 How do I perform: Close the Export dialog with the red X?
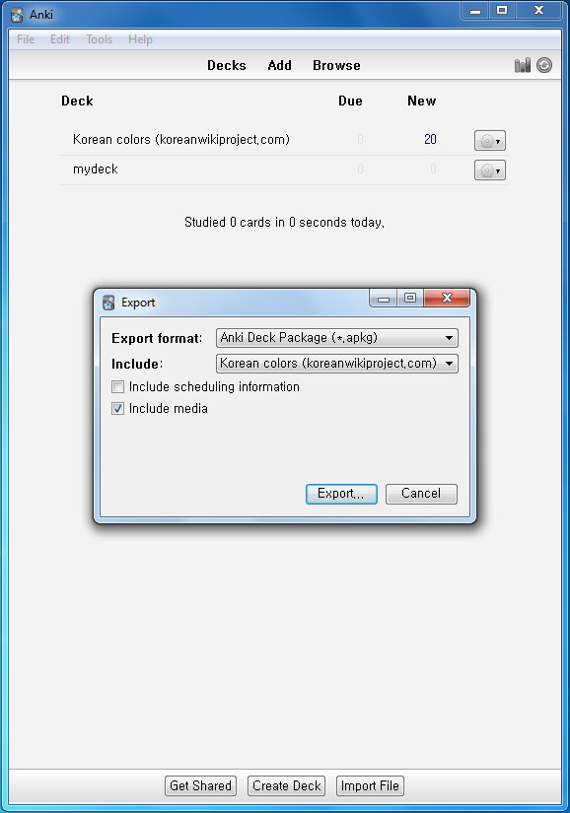pos(447,298)
